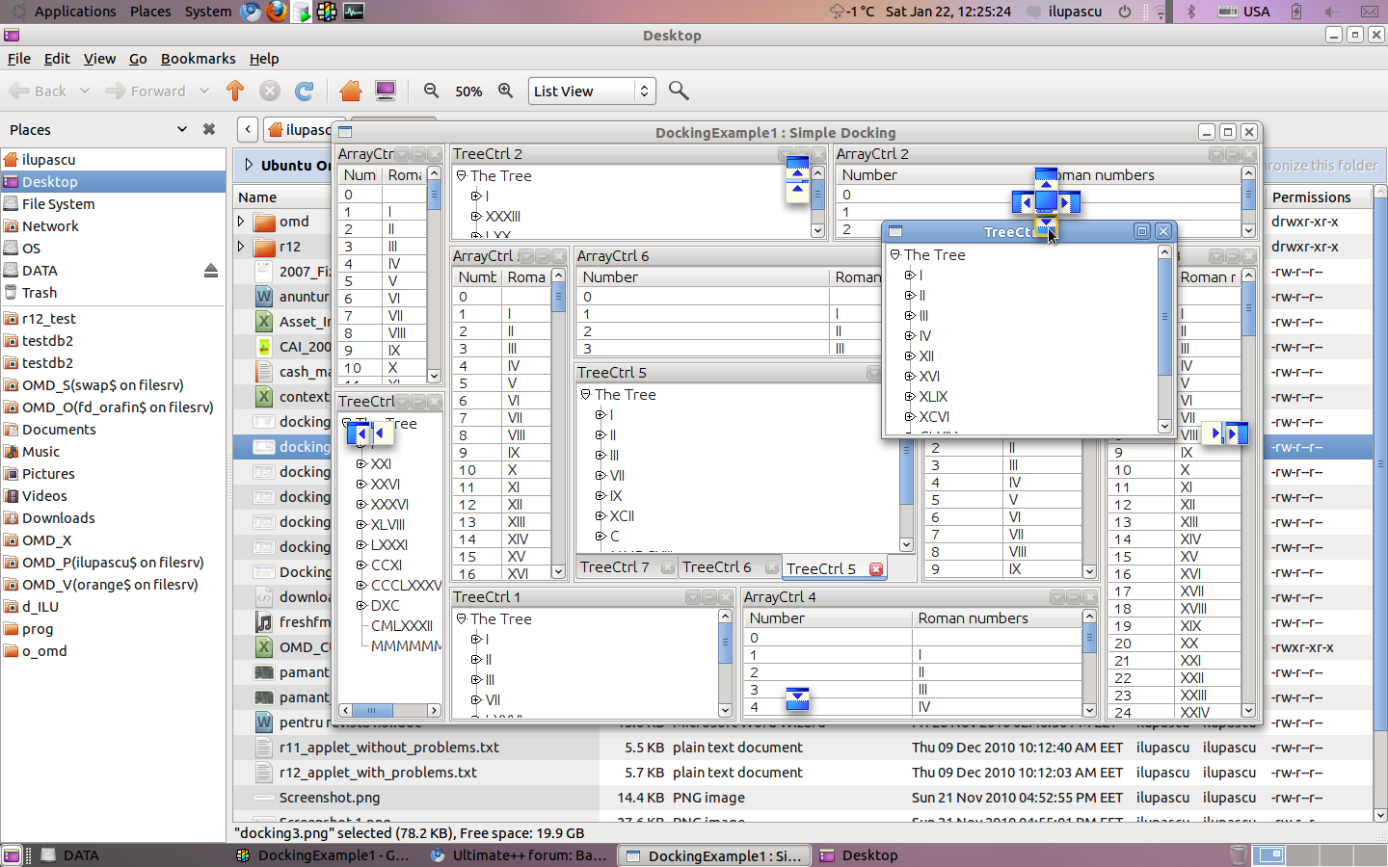Collapse The Tree node in TreeCtrl 5
The image size is (1388, 867).
[x=585, y=394]
